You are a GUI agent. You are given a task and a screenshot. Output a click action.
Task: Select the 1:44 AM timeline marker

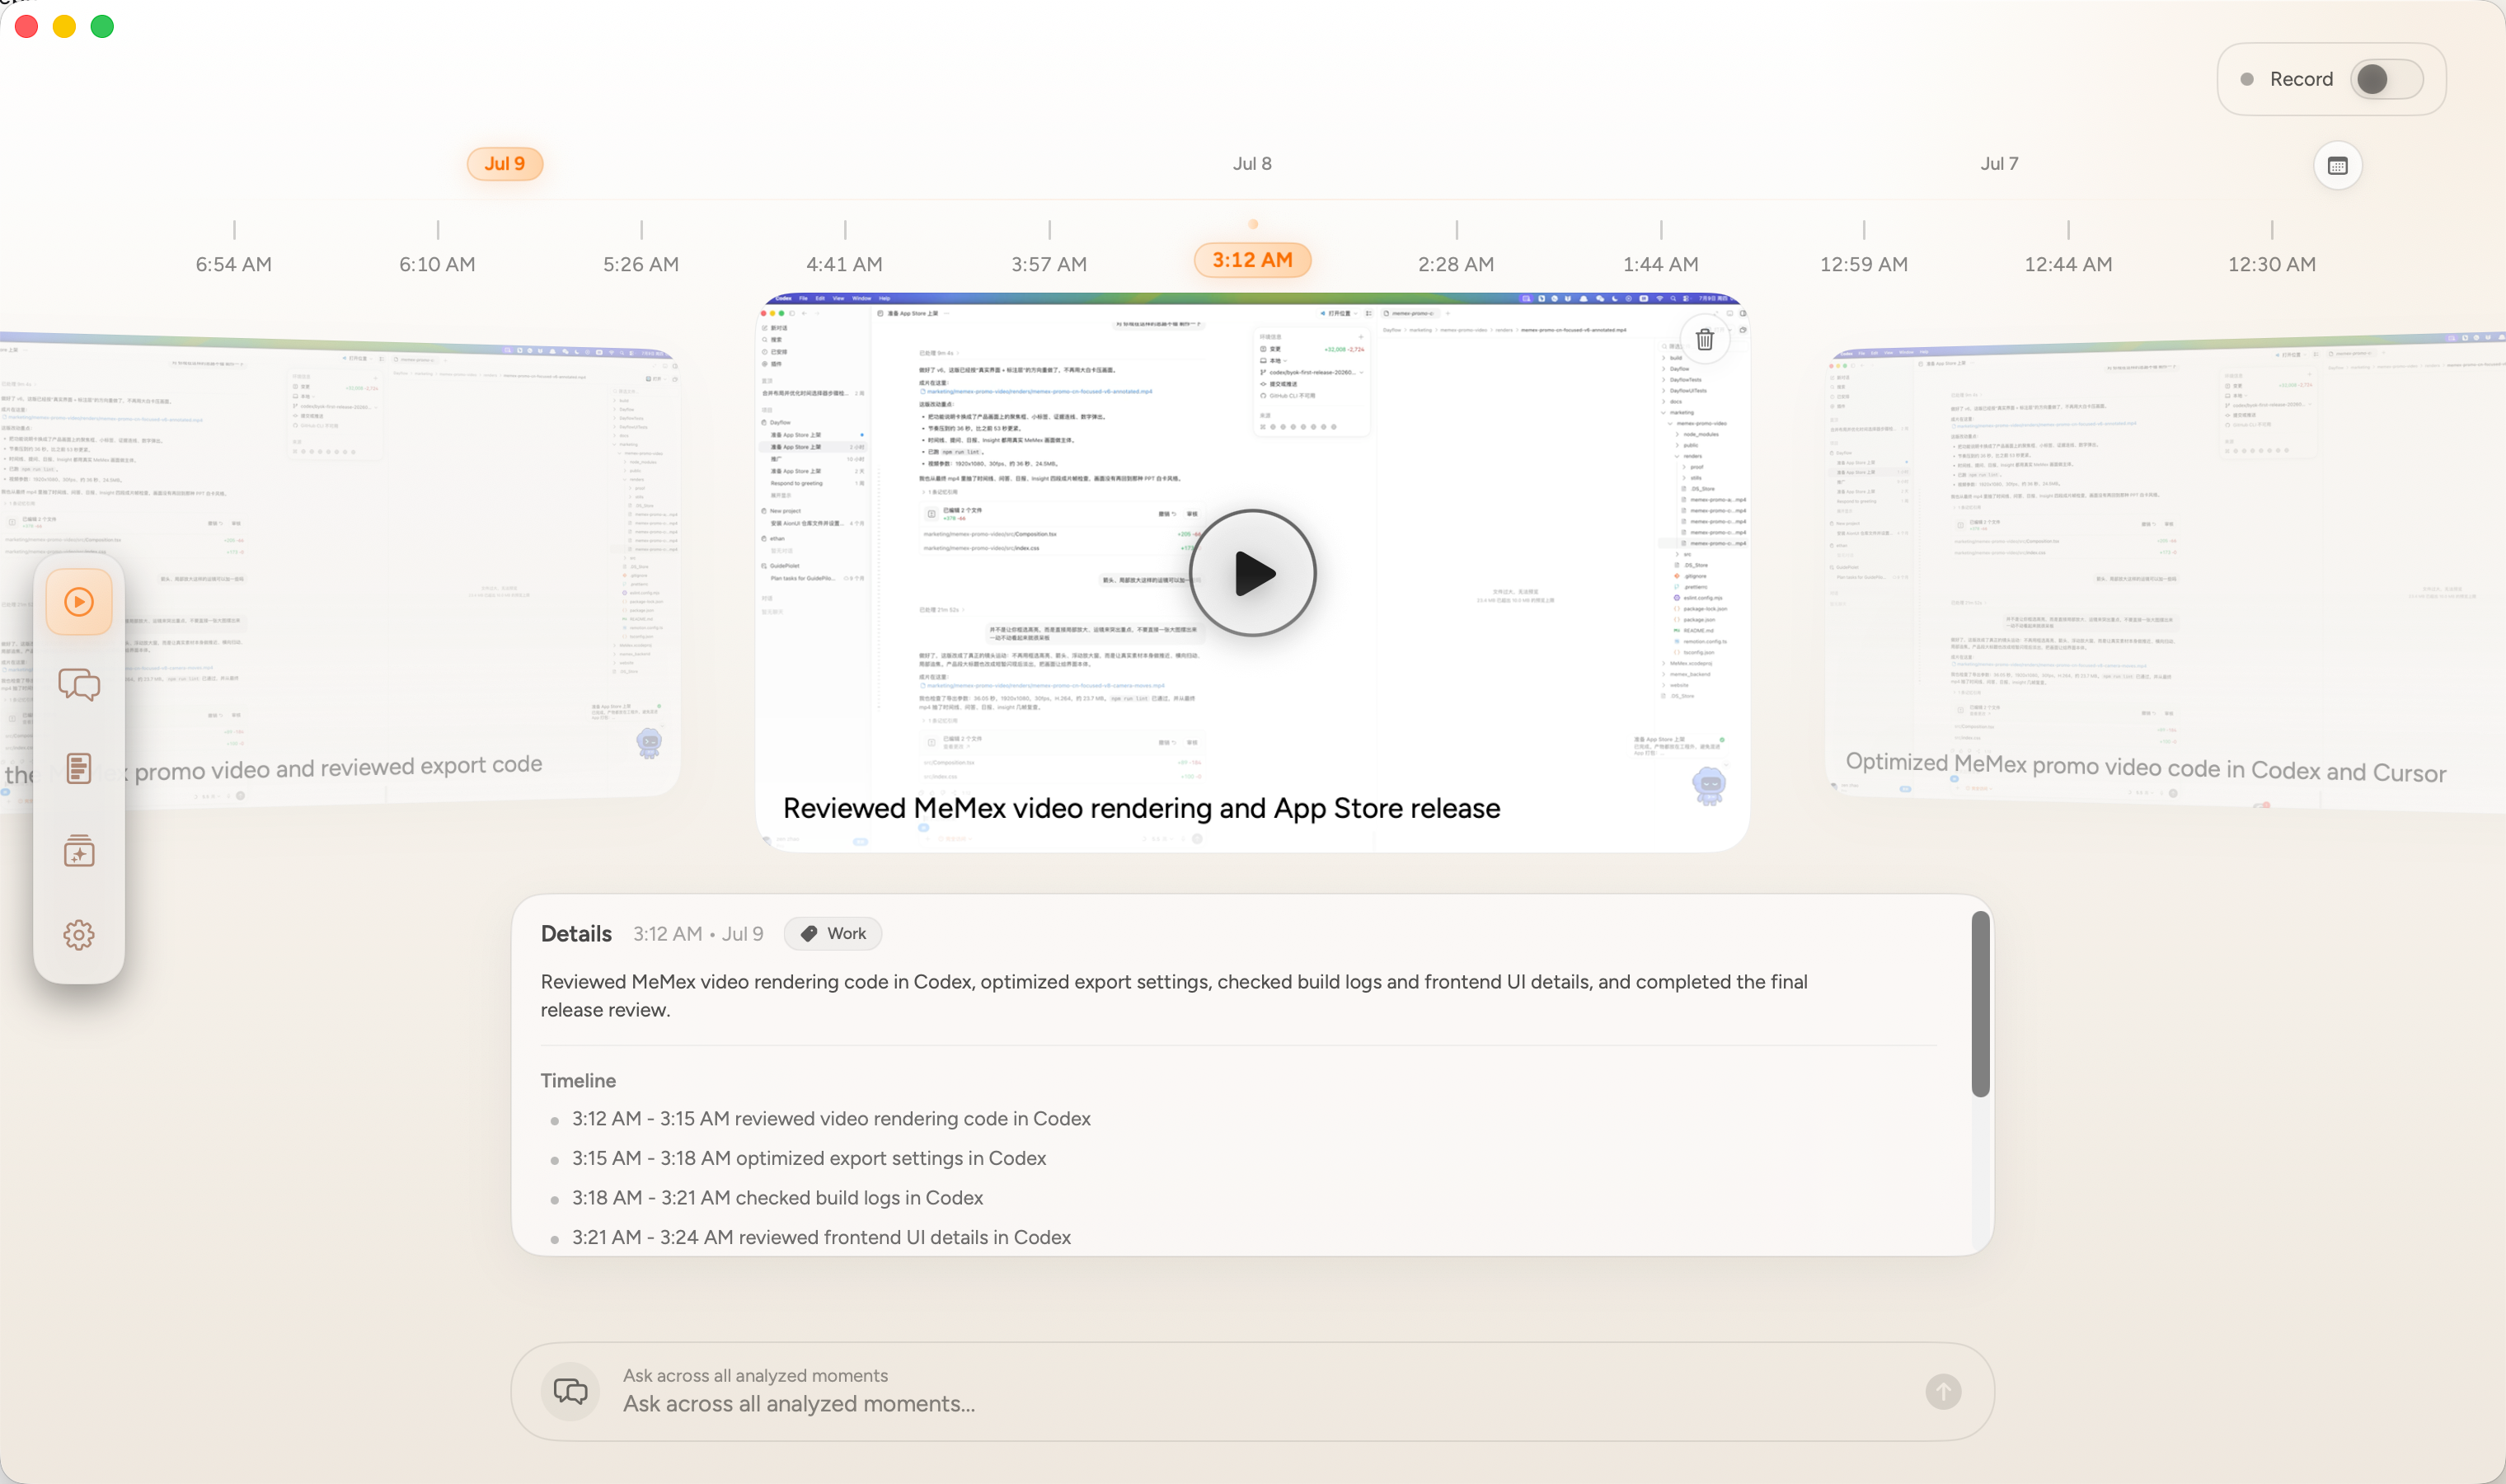click(1660, 264)
